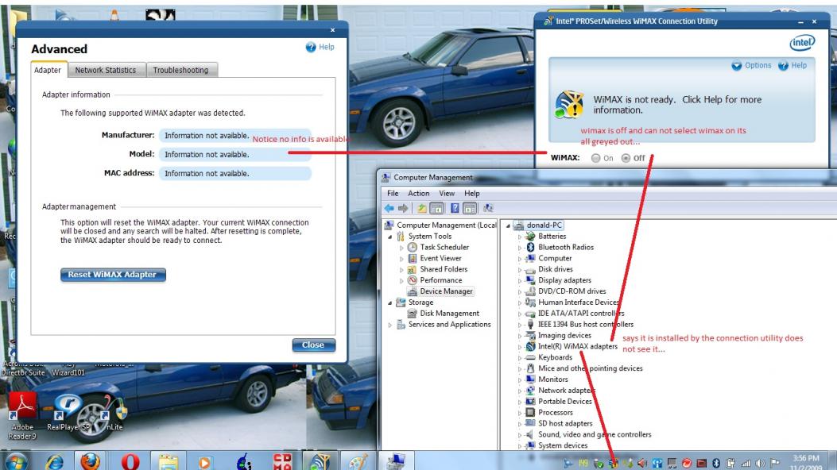This screenshot has width=837, height=470.
Task: Click the Reset WiMAX Adapter button
Action: (112, 275)
